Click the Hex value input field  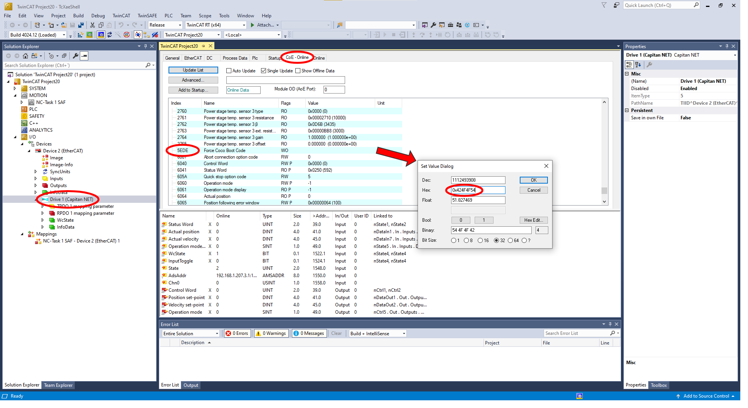478,190
